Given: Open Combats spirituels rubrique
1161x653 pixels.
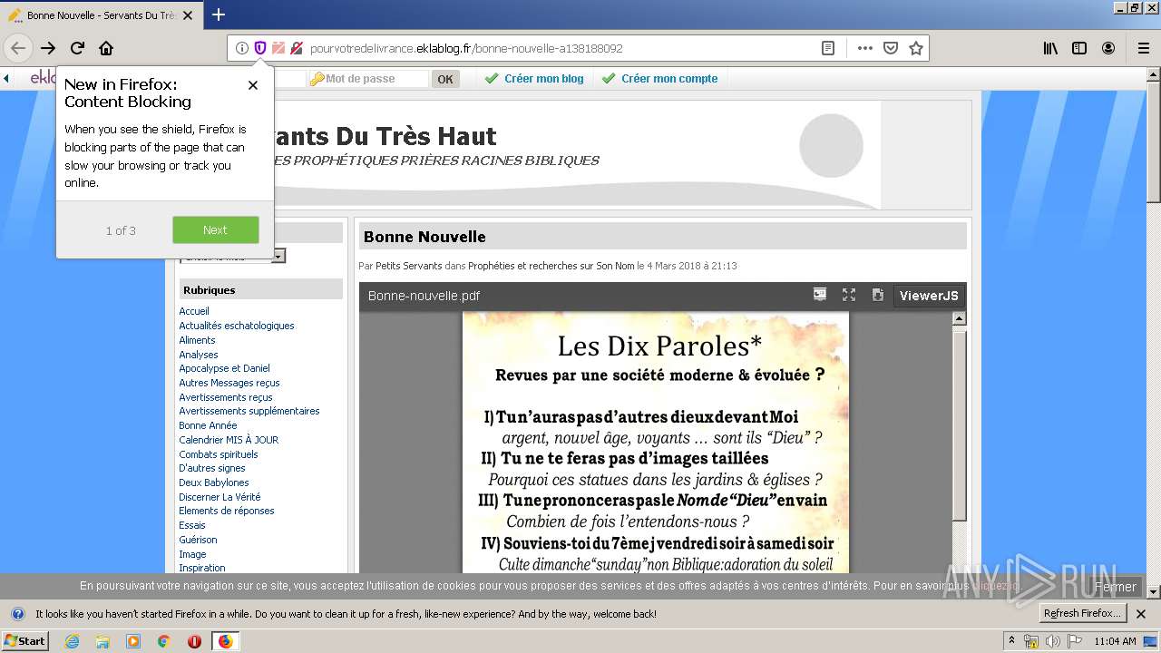Looking at the screenshot, I should [x=219, y=454].
